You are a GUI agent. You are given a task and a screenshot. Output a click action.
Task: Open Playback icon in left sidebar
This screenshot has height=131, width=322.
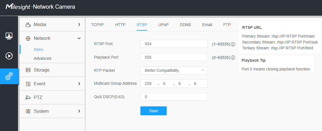[9, 56]
